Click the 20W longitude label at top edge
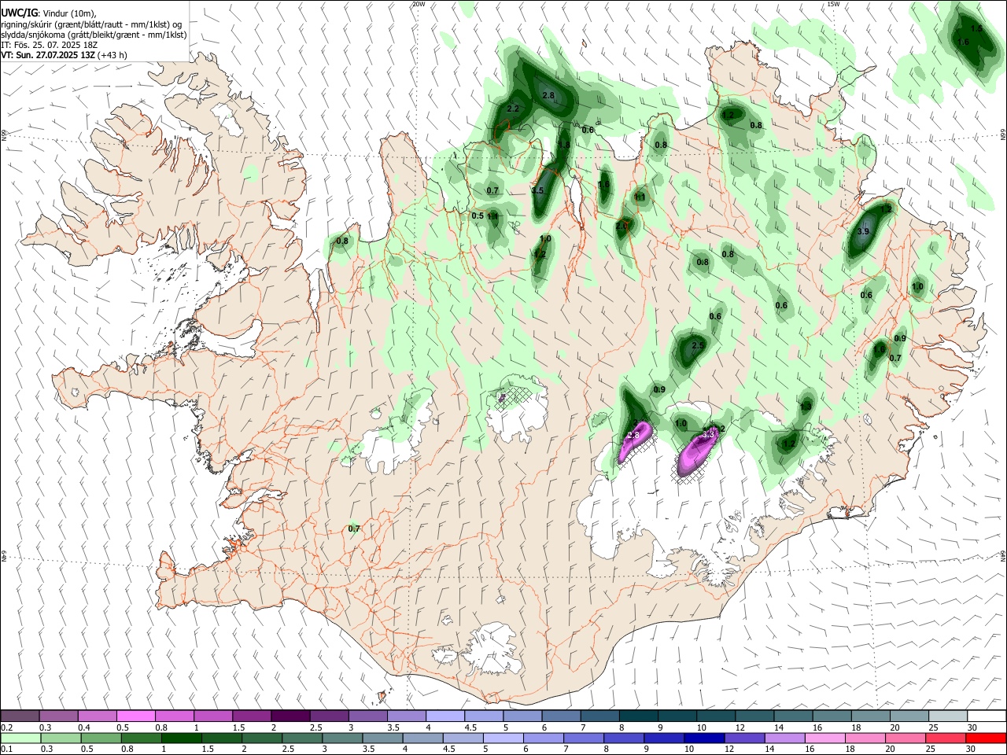Image resolution: width=1007 pixels, height=755 pixels. 419,4
